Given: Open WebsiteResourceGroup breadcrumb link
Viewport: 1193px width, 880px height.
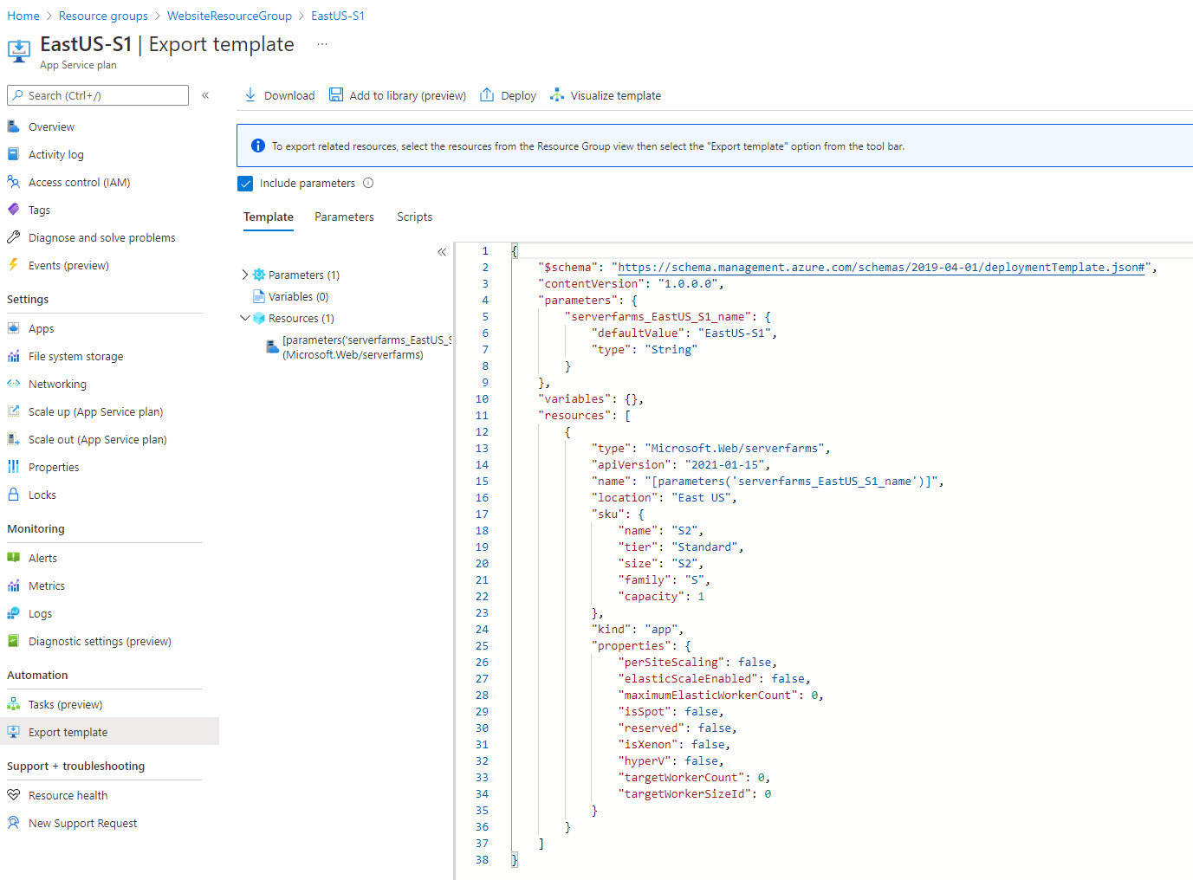Looking at the screenshot, I should pos(230,16).
